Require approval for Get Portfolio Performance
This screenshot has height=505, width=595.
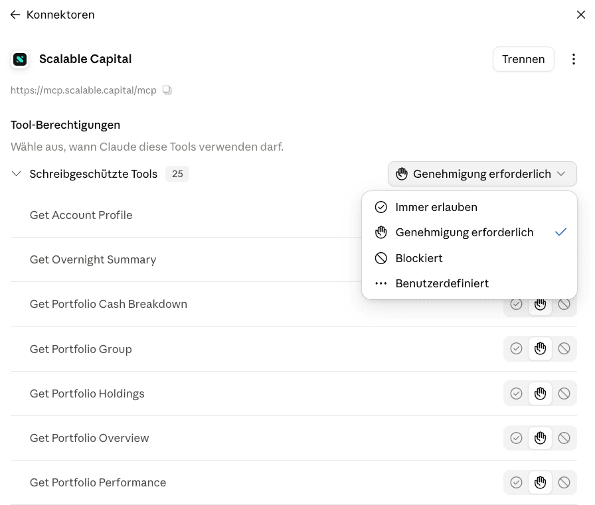pyautogui.click(x=540, y=482)
